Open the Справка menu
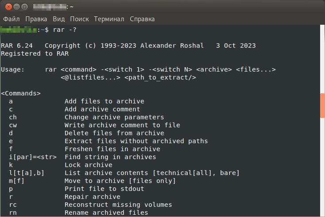Viewport: 325px width, 217px height. (x=142, y=19)
